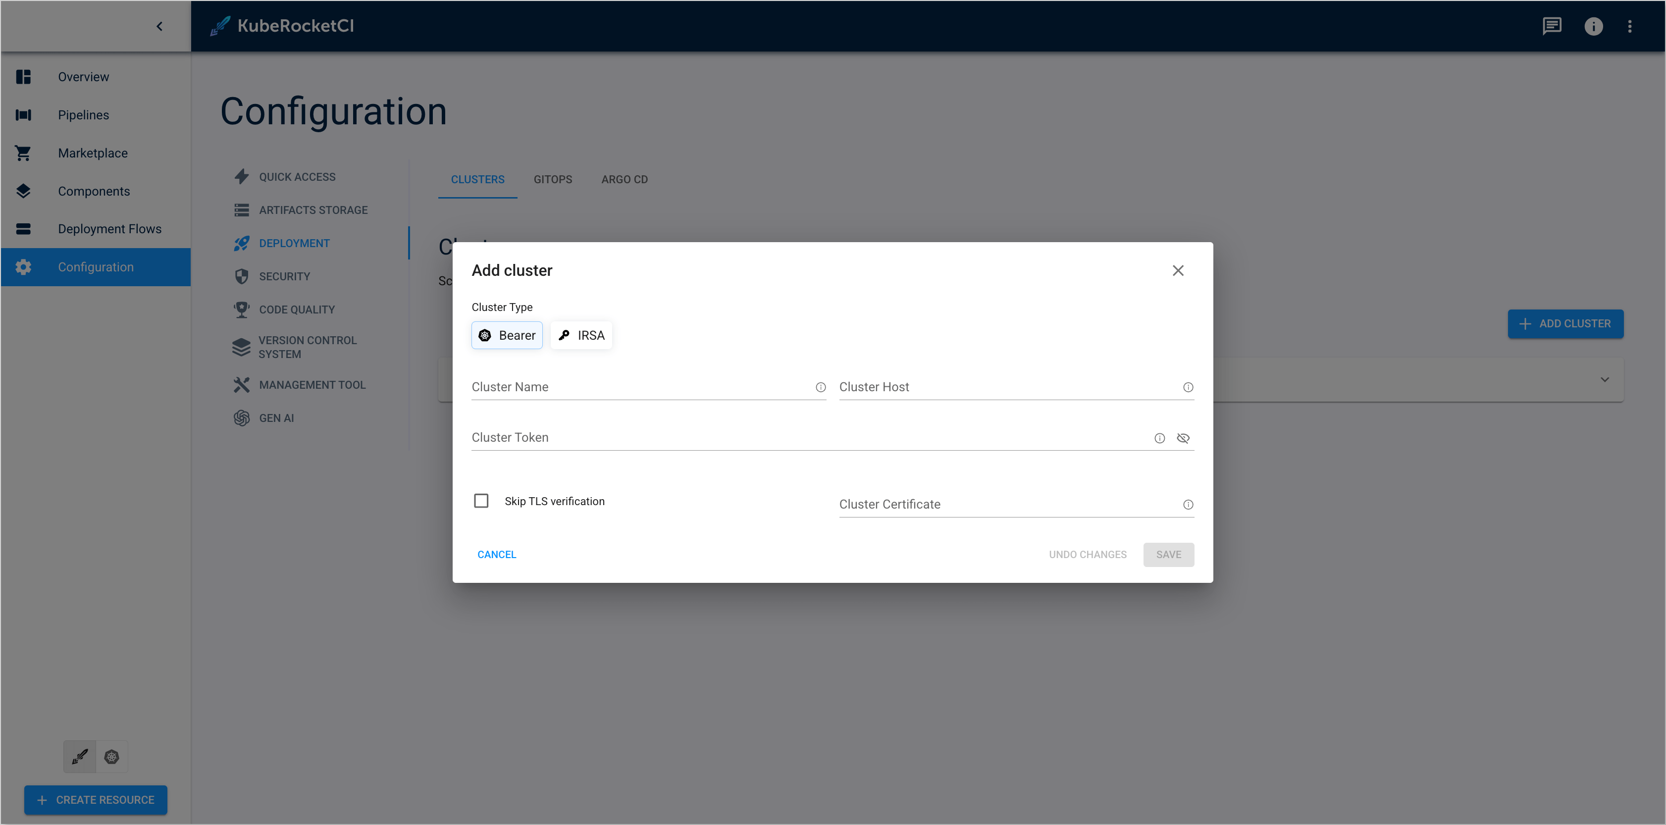The image size is (1666, 825).
Task: Switch to the GitOps tab
Action: (x=552, y=179)
